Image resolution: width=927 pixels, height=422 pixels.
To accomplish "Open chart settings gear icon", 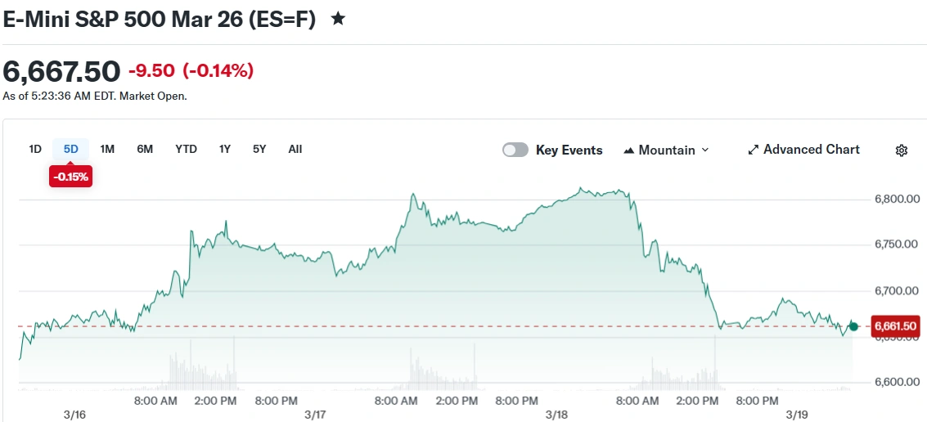I will click(x=901, y=150).
